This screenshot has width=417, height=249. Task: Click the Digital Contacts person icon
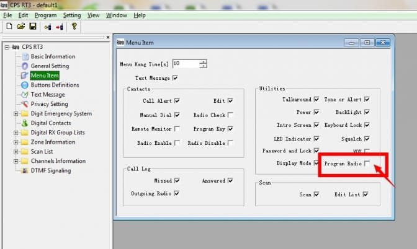(25, 123)
